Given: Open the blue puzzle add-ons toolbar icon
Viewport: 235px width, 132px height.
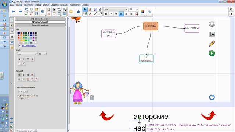Looking at the screenshot, I should (x=78, y=11).
